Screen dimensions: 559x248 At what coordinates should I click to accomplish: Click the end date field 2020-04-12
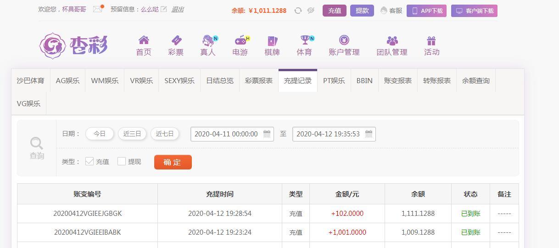tap(334, 134)
